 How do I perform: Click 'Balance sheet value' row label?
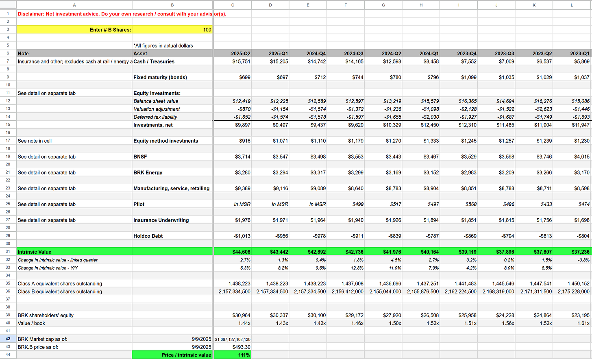pos(156,101)
